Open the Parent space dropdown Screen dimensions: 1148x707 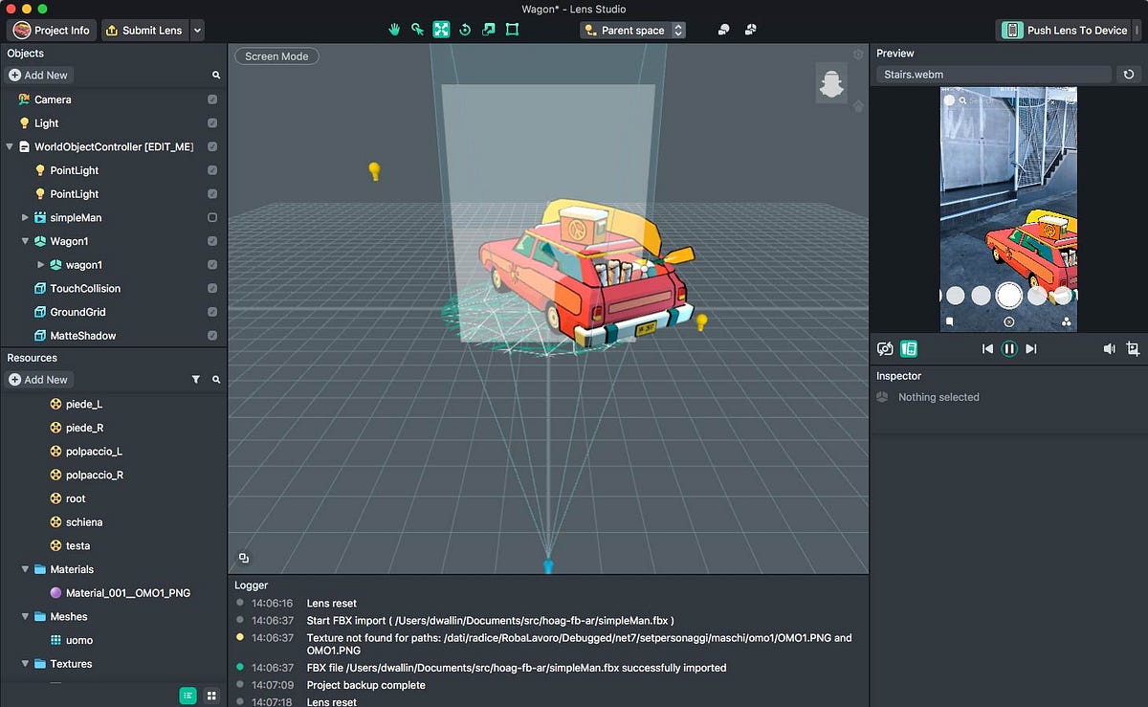(632, 30)
